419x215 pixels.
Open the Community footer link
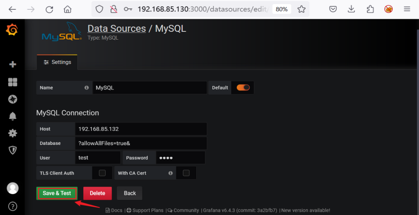pyautogui.click(x=183, y=211)
